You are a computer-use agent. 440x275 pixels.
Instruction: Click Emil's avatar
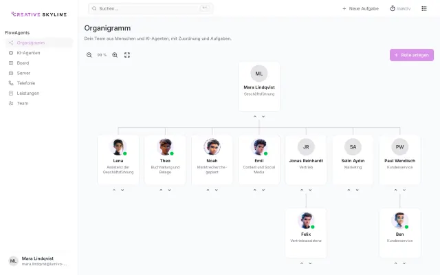(x=259, y=147)
